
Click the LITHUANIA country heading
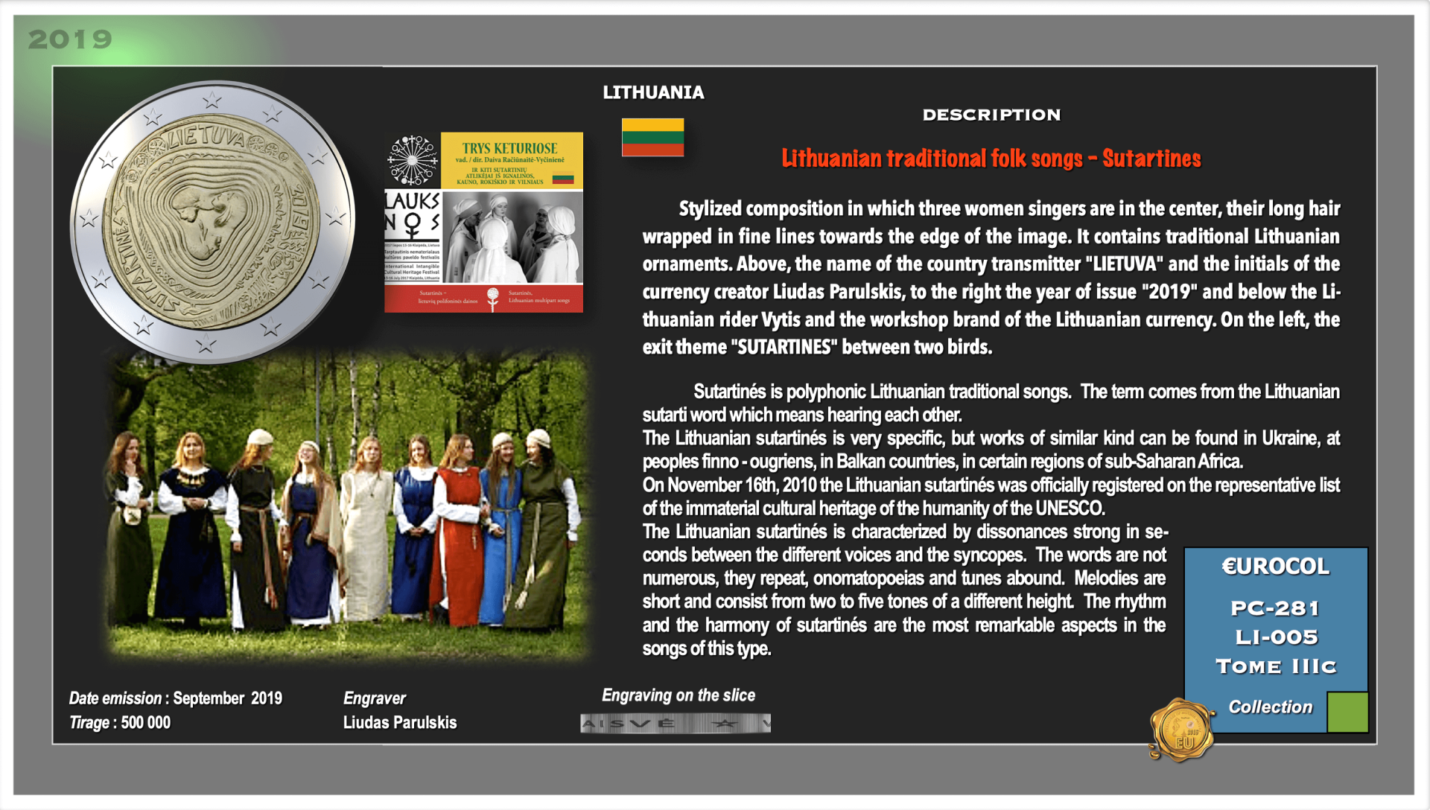tap(653, 92)
